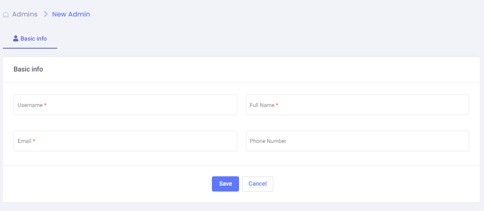Screen dimensions: 484x211
Task: Click the required asterisk next to Full Name
Action: [x=277, y=105]
